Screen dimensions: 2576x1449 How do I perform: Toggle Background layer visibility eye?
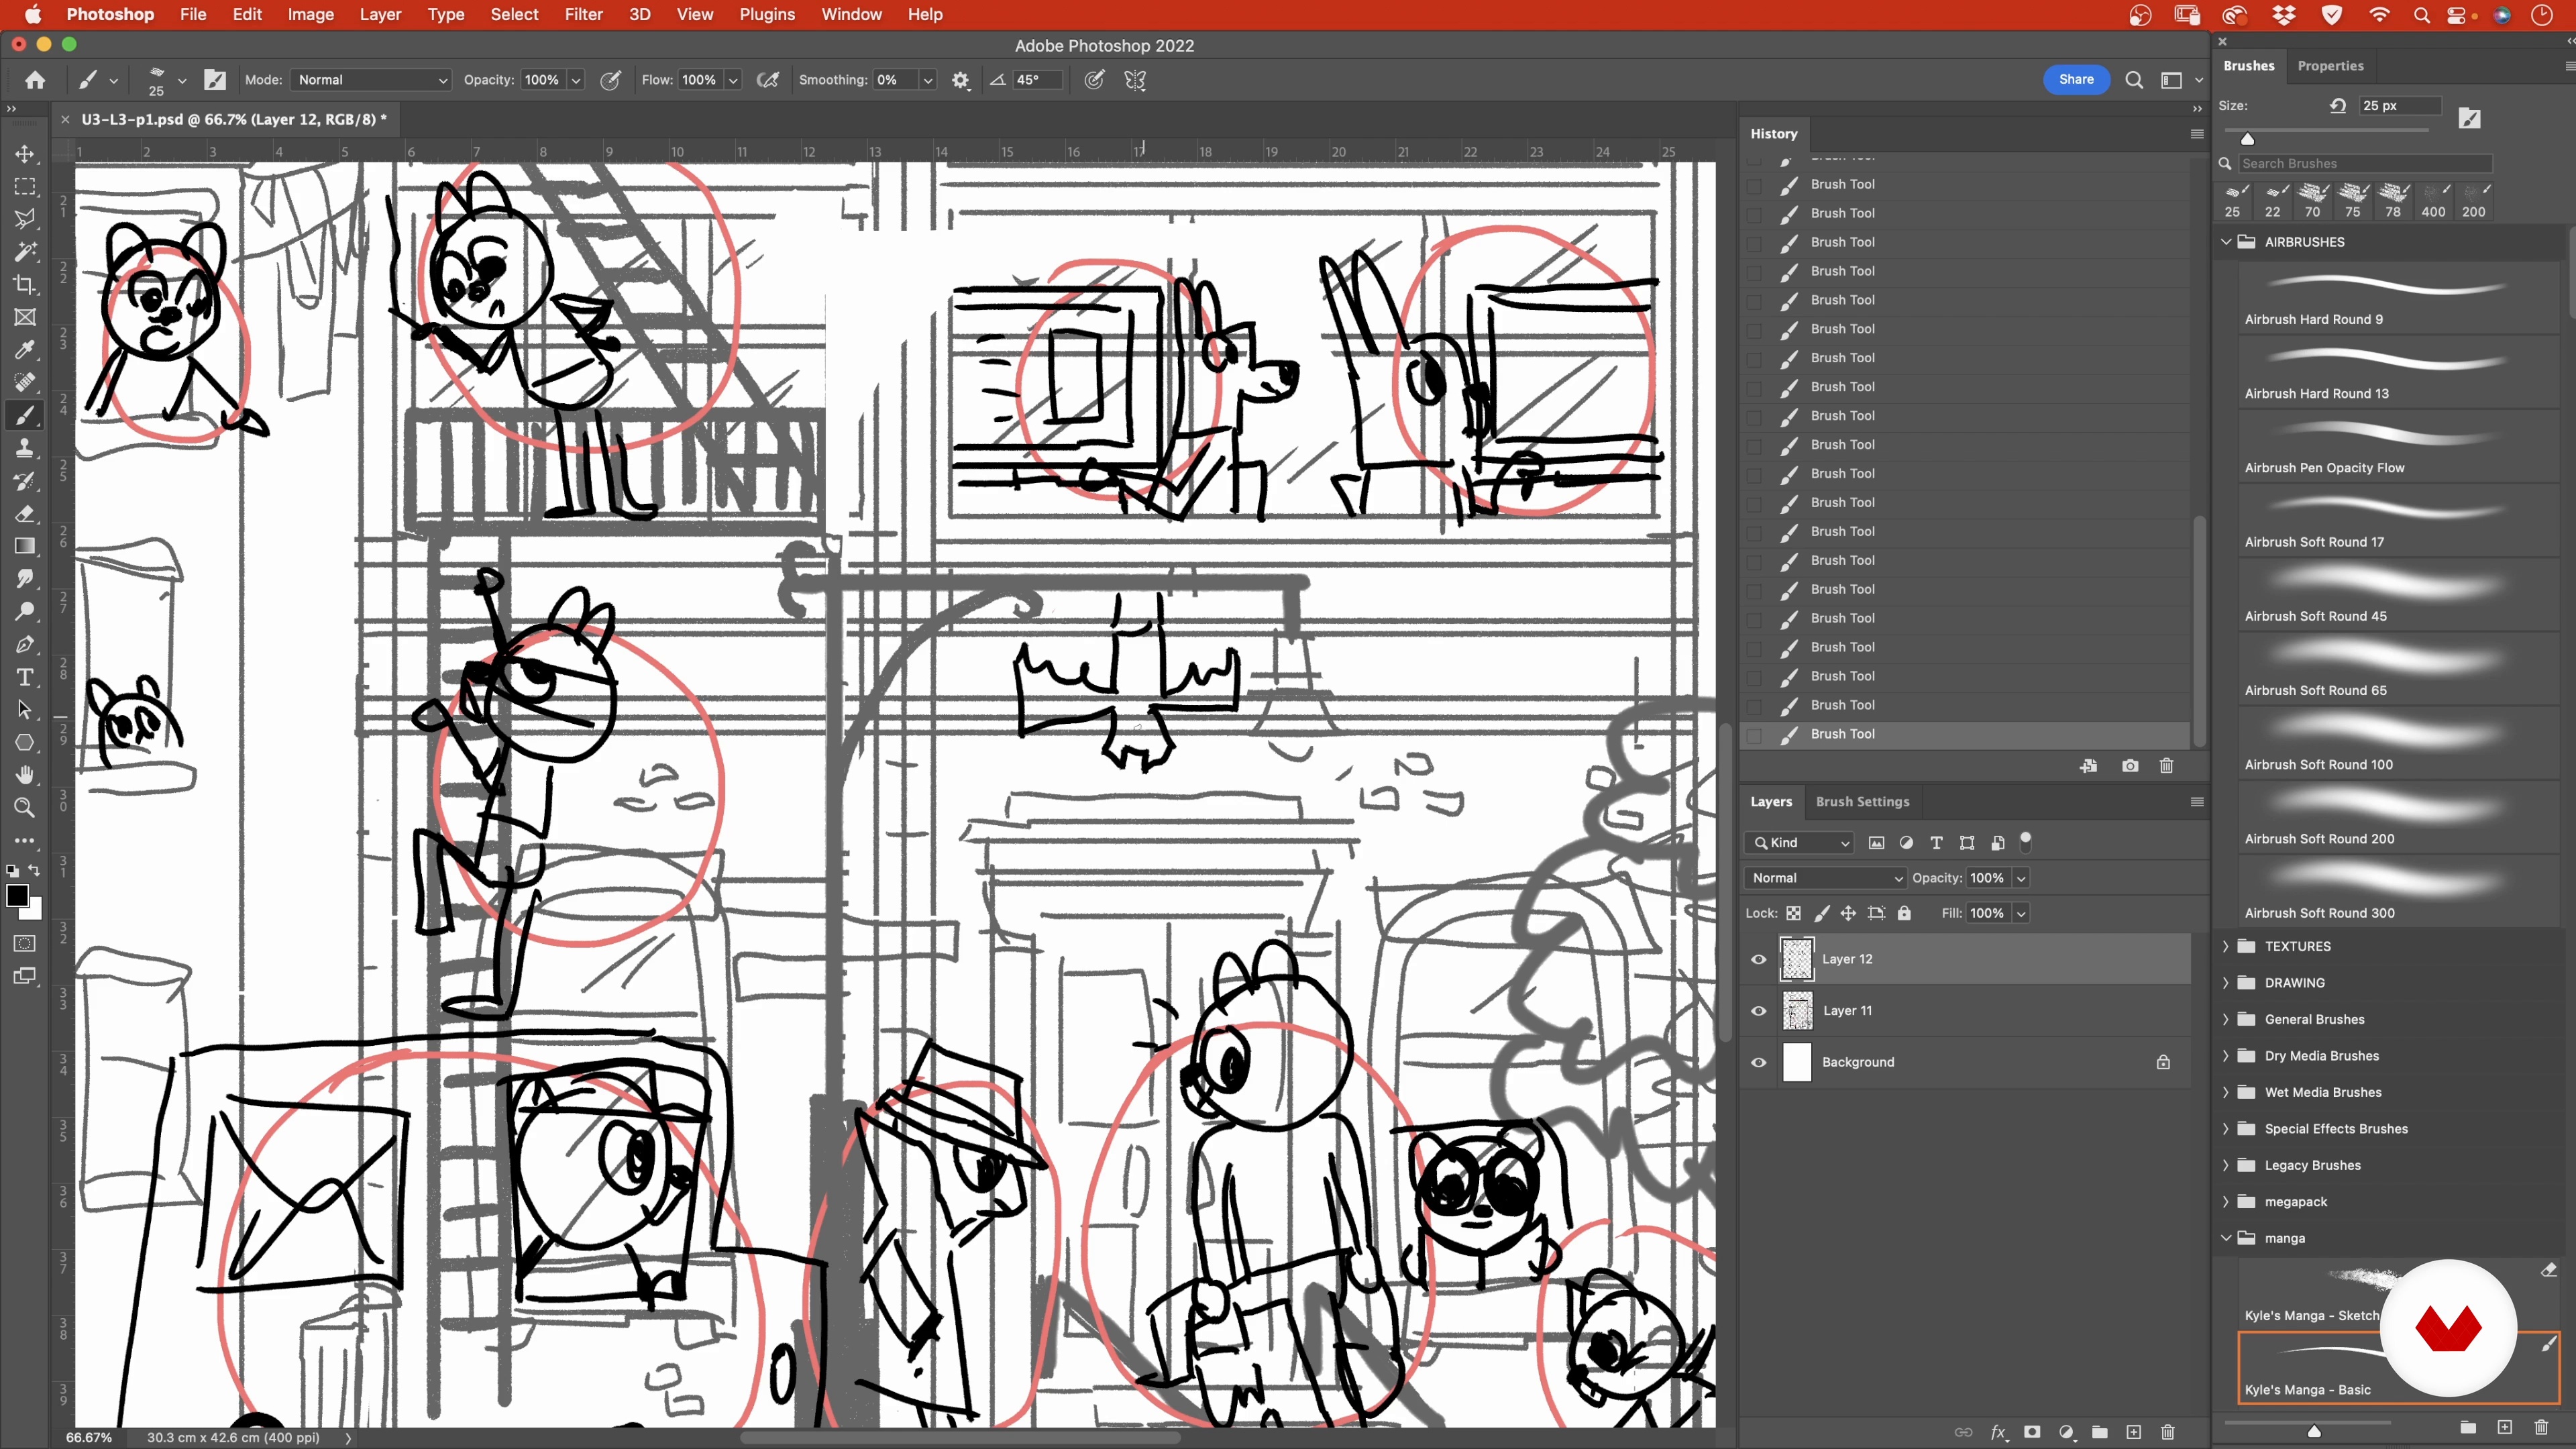pyautogui.click(x=1758, y=1063)
